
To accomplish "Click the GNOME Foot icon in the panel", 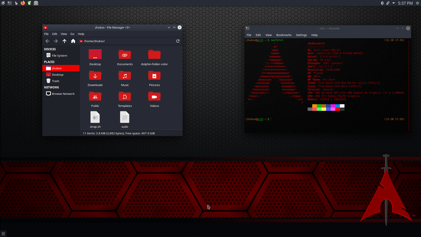I will point(29,3).
